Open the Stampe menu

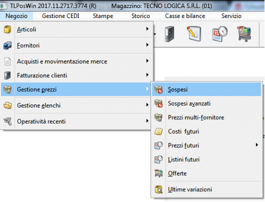[x=103, y=16]
